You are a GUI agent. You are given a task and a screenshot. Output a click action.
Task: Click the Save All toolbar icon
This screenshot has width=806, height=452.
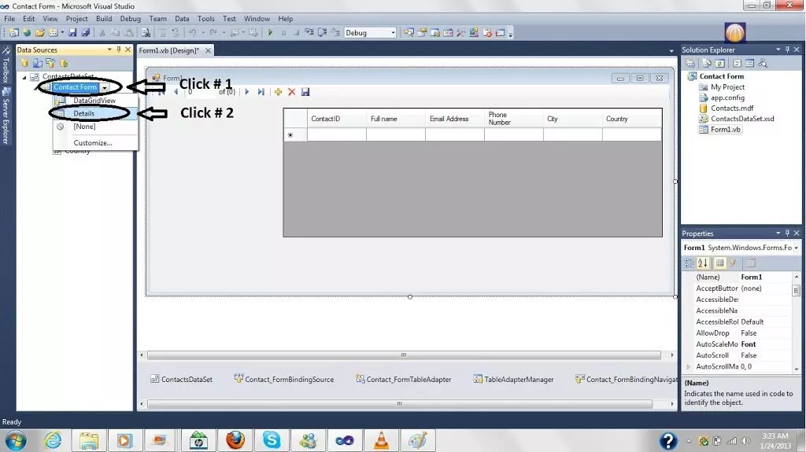85,32
